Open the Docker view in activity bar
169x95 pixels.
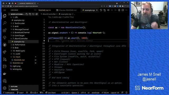(x=4, y=74)
